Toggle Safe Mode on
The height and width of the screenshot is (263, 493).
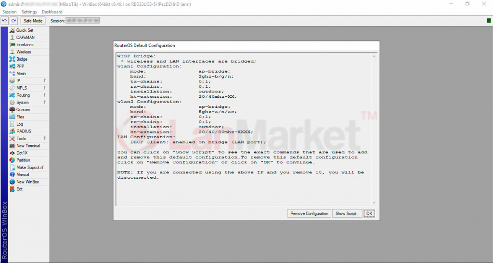click(x=33, y=21)
